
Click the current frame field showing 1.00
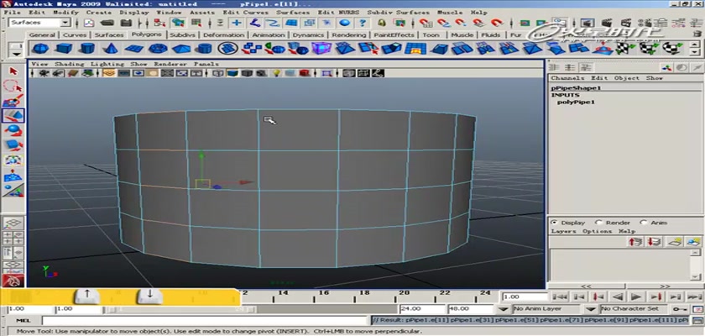pos(524,297)
